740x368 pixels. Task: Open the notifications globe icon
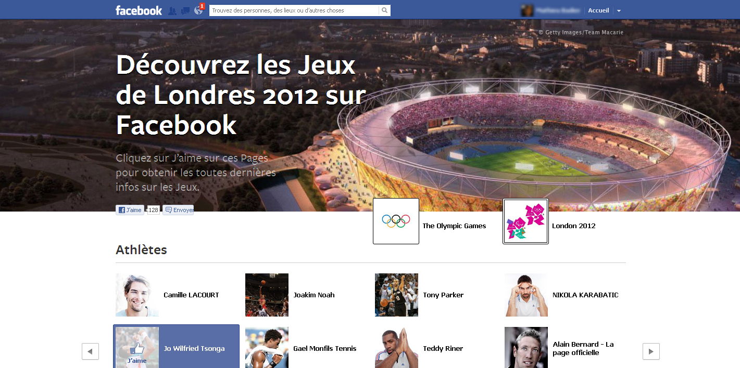[198, 10]
